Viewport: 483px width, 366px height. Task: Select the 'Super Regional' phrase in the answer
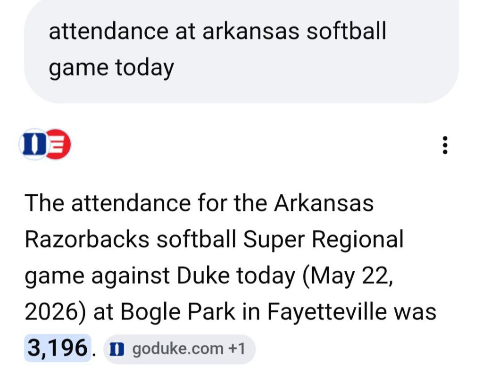pyautogui.click(x=323, y=240)
